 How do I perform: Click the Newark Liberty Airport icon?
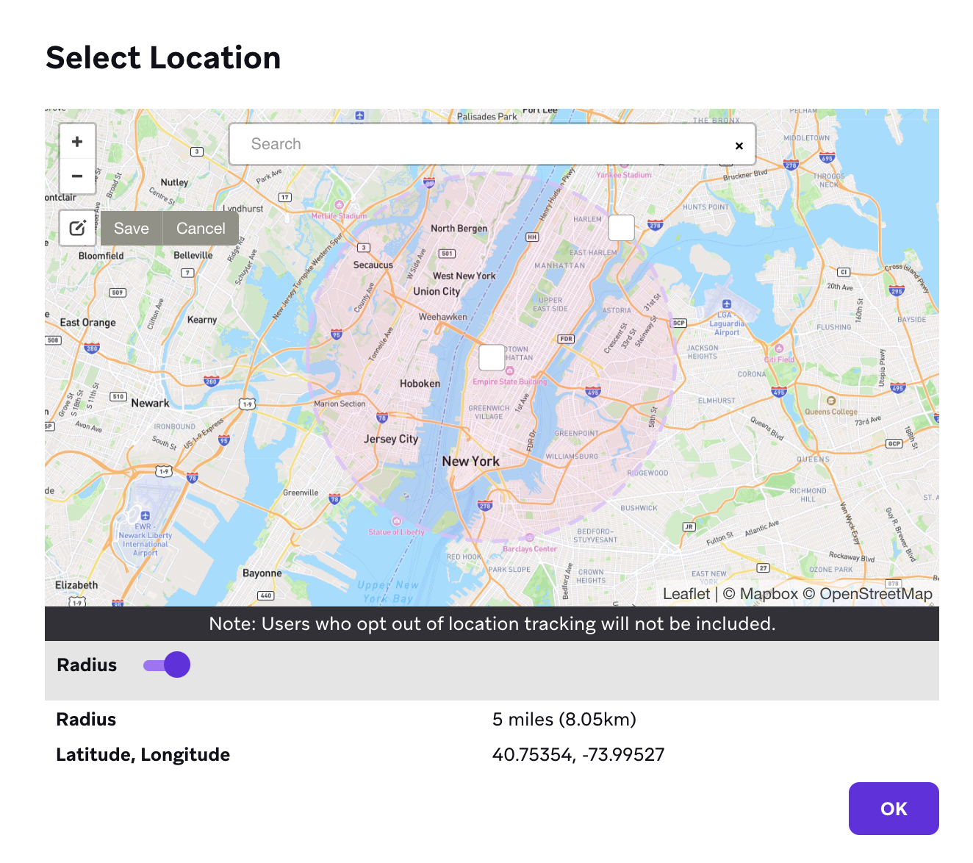(x=145, y=515)
